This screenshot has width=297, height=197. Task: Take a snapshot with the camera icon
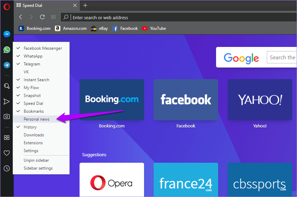pyautogui.click(x=7, y=116)
